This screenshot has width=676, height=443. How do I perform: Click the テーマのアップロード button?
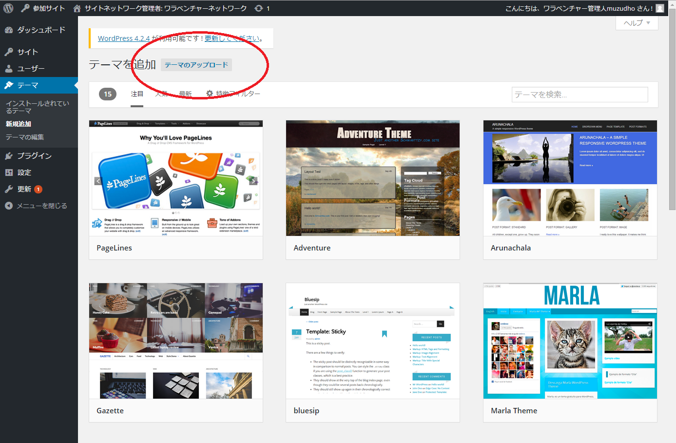click(196, 65)
